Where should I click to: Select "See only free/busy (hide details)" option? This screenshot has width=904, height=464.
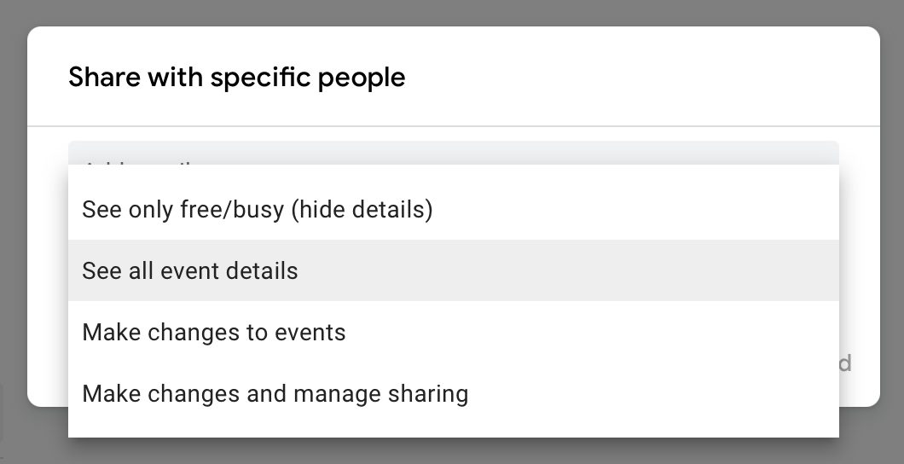point(257,209)
